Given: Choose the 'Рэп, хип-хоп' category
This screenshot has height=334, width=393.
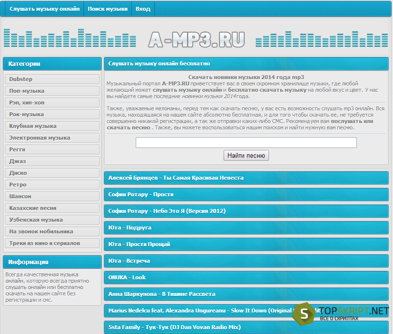Looking at the screenshot, I should point(52,103).
